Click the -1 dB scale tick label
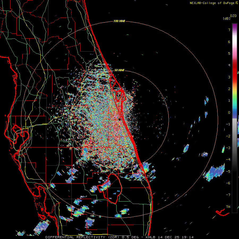 tap(228, 124)
